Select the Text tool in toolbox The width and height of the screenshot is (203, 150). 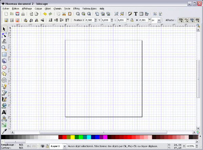4,112
